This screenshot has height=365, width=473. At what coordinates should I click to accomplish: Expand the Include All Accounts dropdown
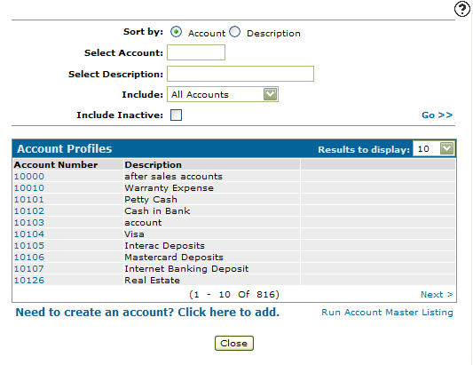(x=223, y=94)
